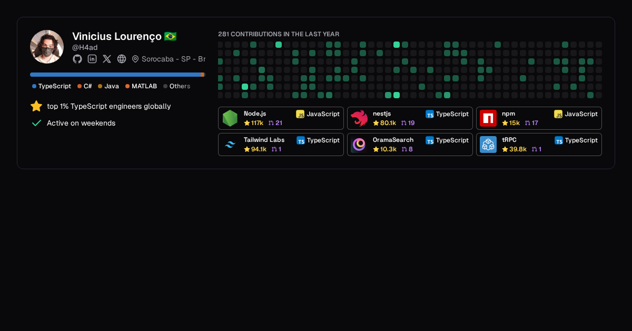Click the Active on weekends text
Viewport: 632px width, 331px height.
(81, 123)
